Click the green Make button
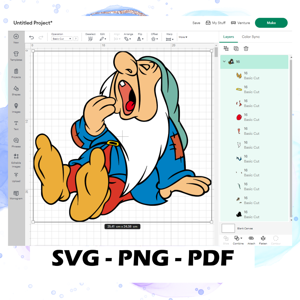This screenshot has width=300, height=300. coord(271,23)
